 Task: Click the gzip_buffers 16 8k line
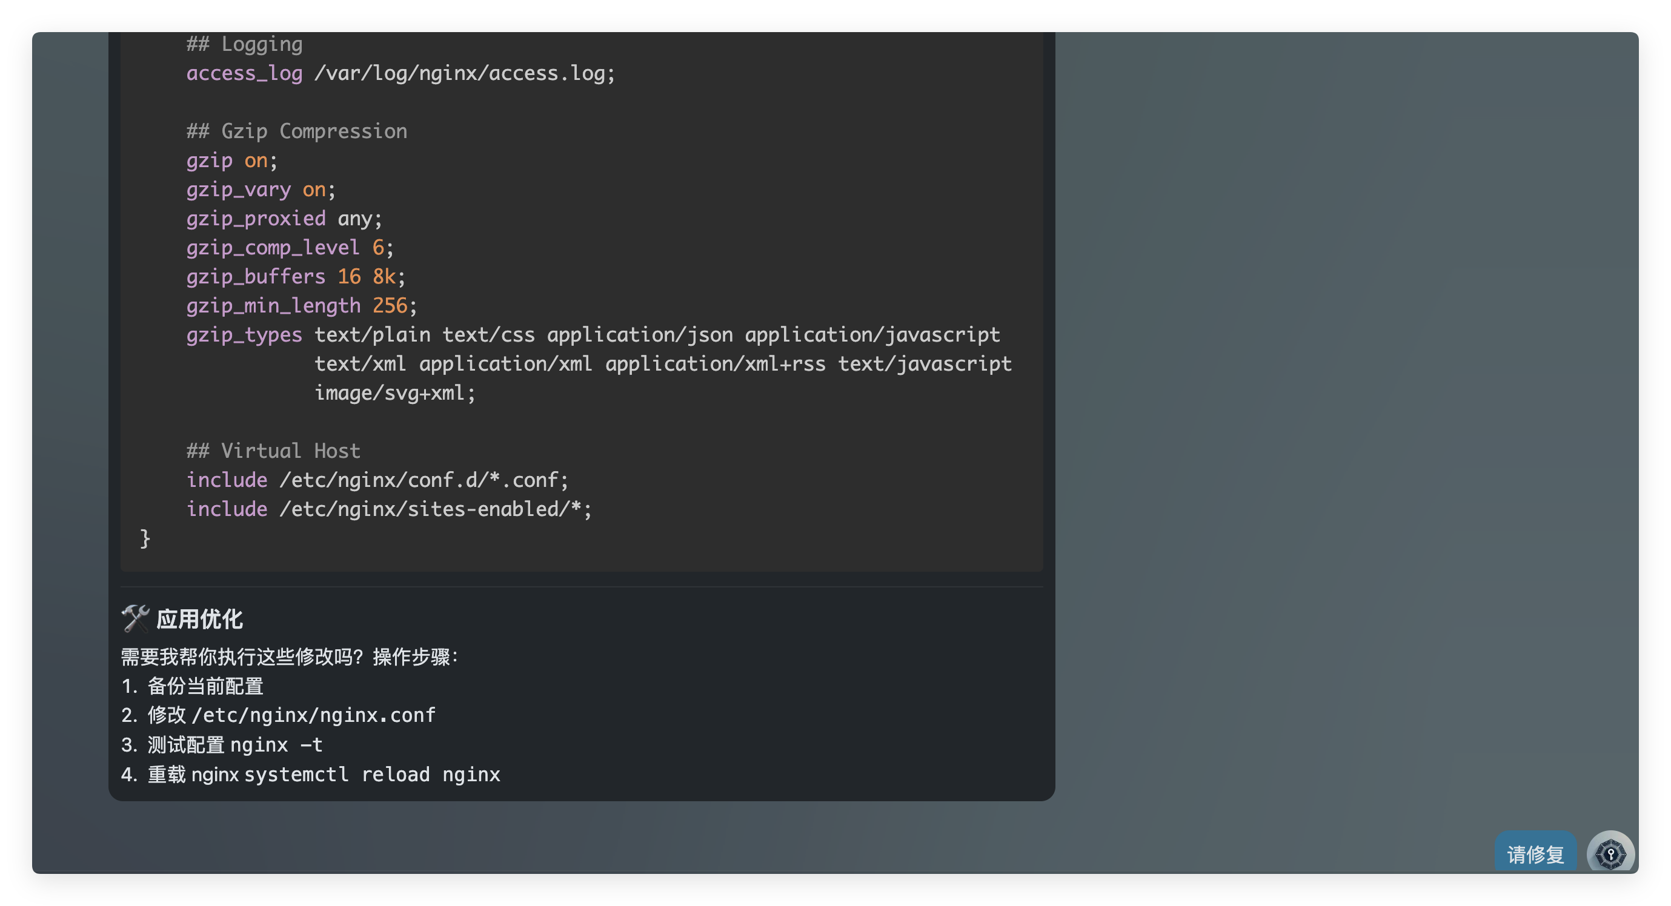296,276
